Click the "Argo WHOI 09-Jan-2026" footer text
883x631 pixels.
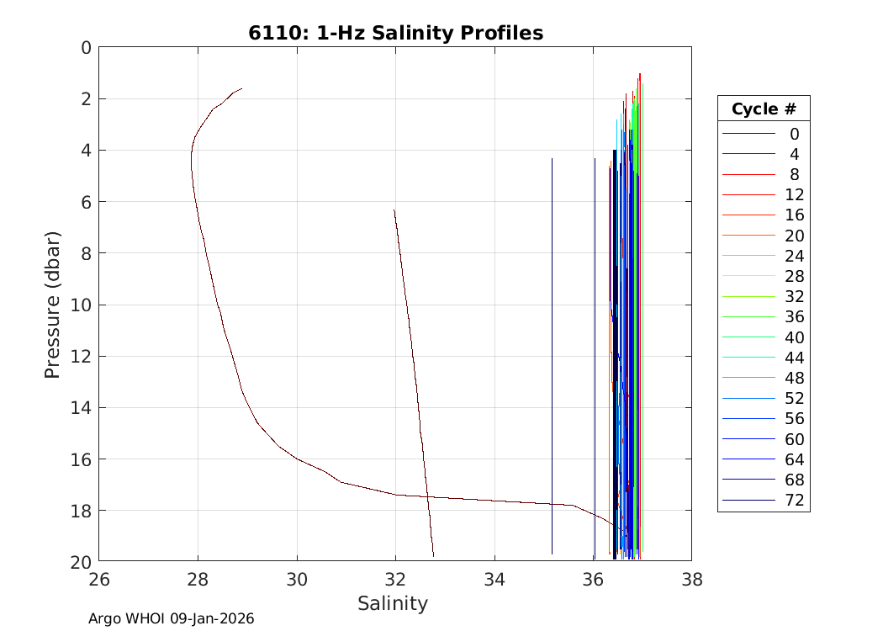pyautogui.click(x=172, y=619)
